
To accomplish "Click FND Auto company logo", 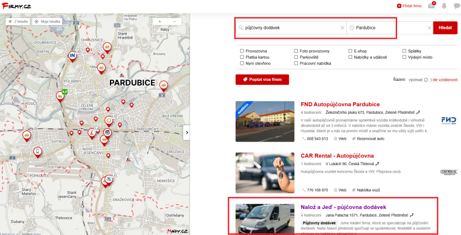I will [449, 121].
